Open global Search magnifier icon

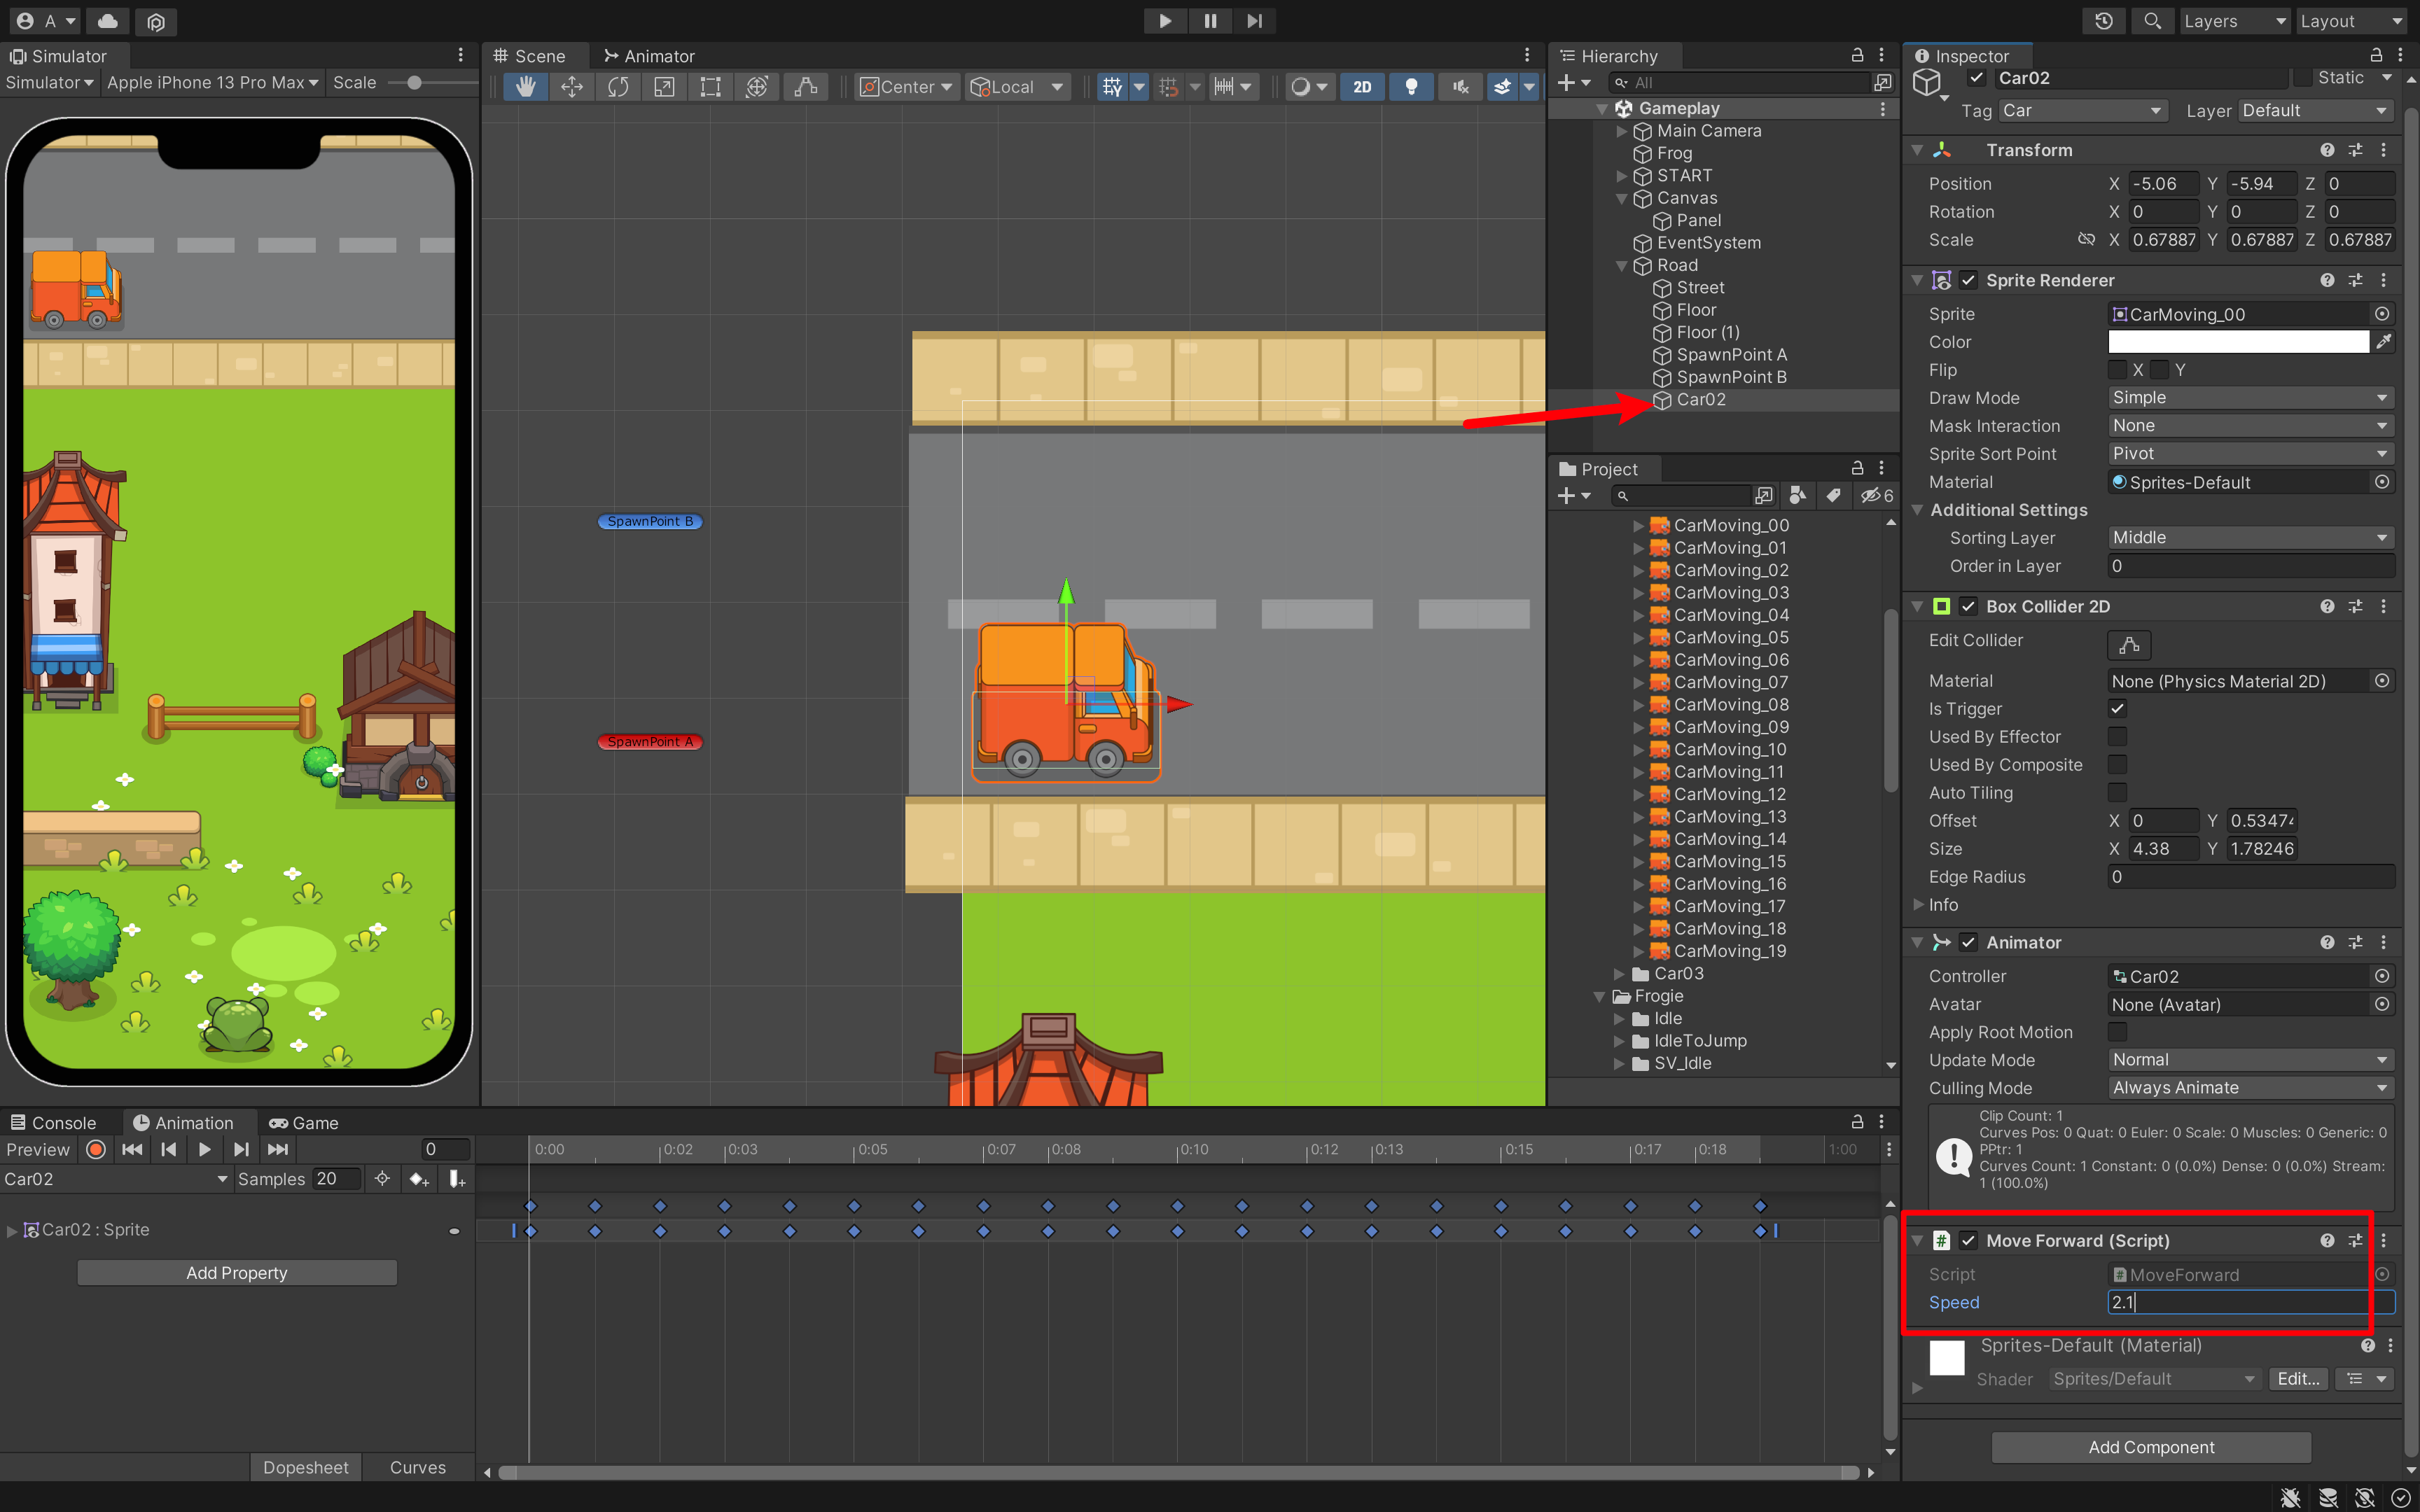pyautogui.click(x=2152, y=21)
